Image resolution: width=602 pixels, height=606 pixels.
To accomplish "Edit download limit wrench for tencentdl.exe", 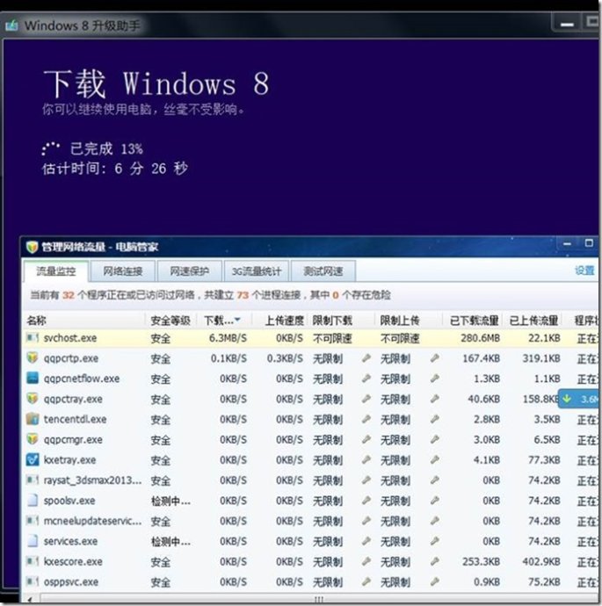I will point(366,419).
